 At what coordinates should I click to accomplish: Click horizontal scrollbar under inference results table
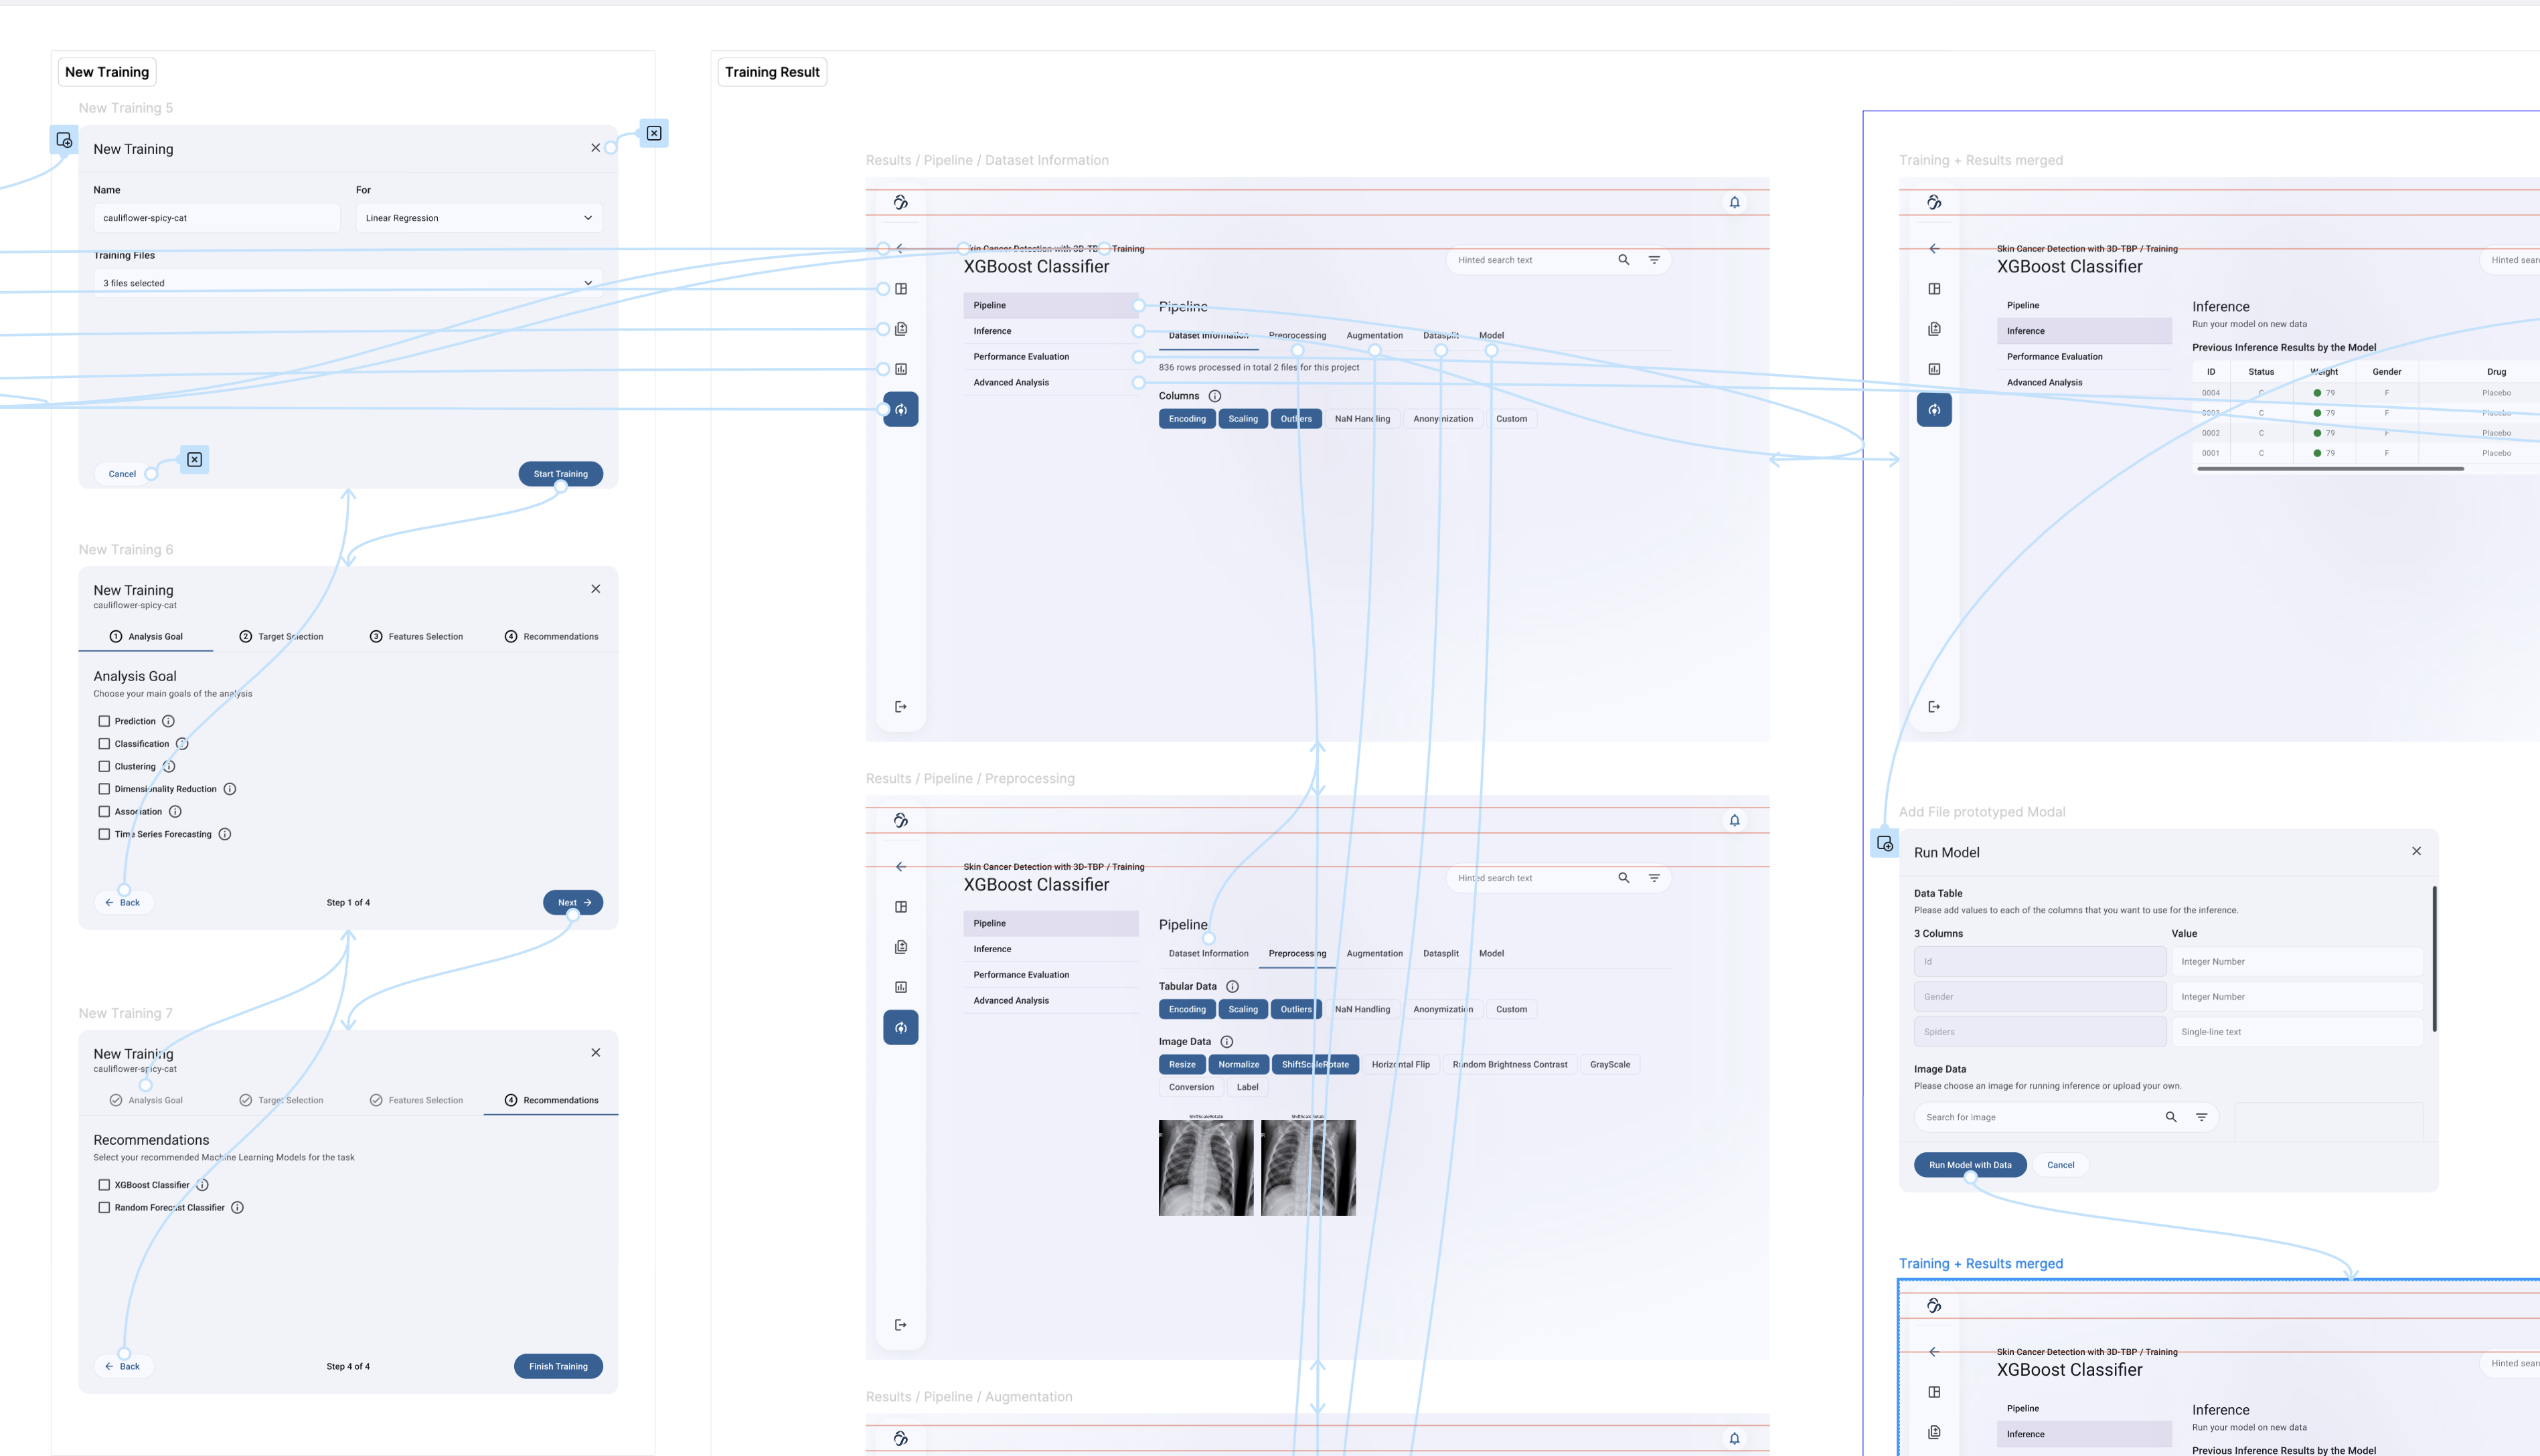[2330, 468]
